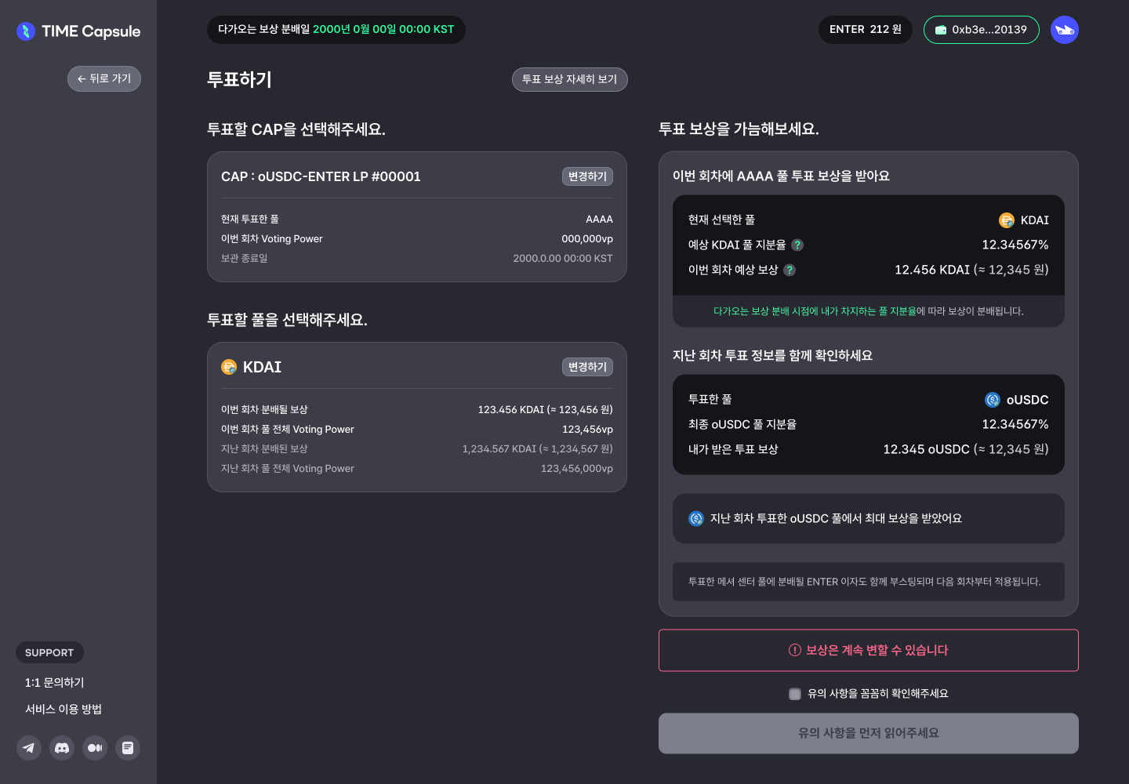Click 변경하기 to change the KDAI pool
Image resolution: width=1129 pixels, height=784 pixels.
coord(587,367)
